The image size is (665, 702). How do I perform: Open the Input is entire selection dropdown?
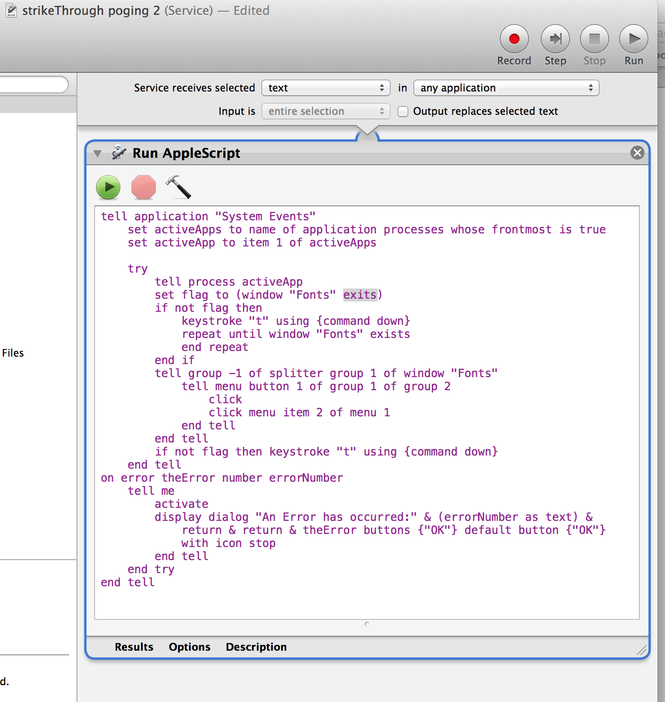point(326,111)
